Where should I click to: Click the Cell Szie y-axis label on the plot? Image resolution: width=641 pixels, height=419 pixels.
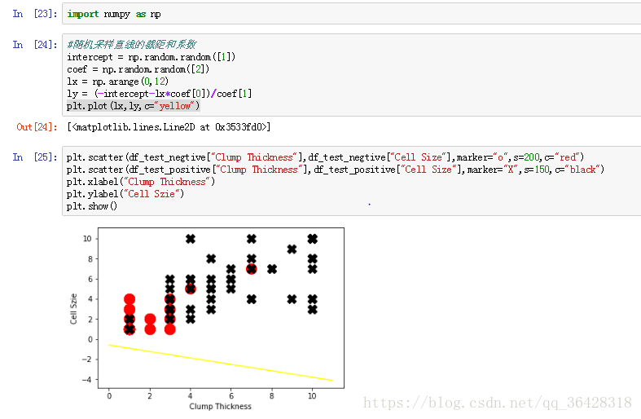tap(73, 309)
